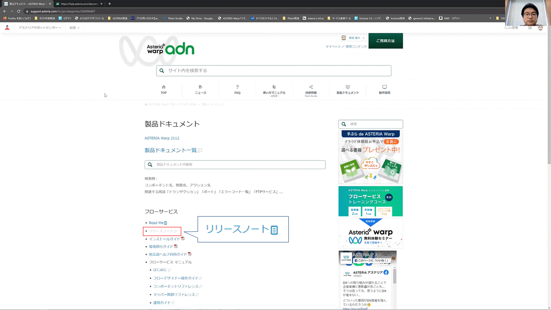Open インストールガイド PDF link
This screenshot has height=310, width=551.
pyautogui.click(x=164, y=239)
